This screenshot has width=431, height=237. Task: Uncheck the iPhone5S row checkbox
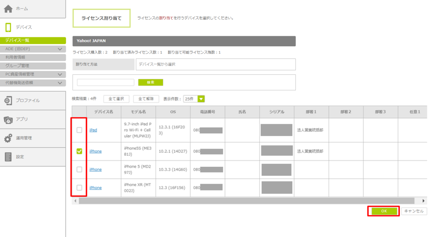79,151
